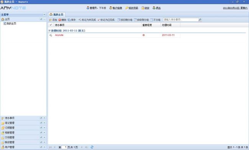Select 不分组 (no grouping) option
Screen dimensions: 249x150
pyautogui.click(x=155, y=20)
